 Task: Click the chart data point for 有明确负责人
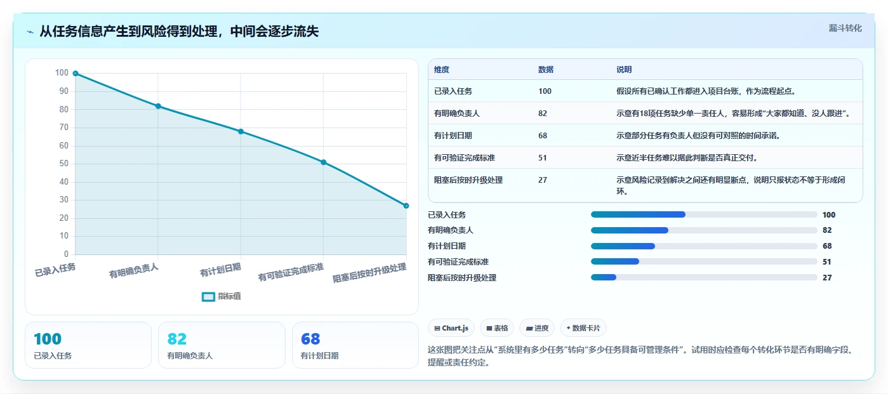(158, 106)
